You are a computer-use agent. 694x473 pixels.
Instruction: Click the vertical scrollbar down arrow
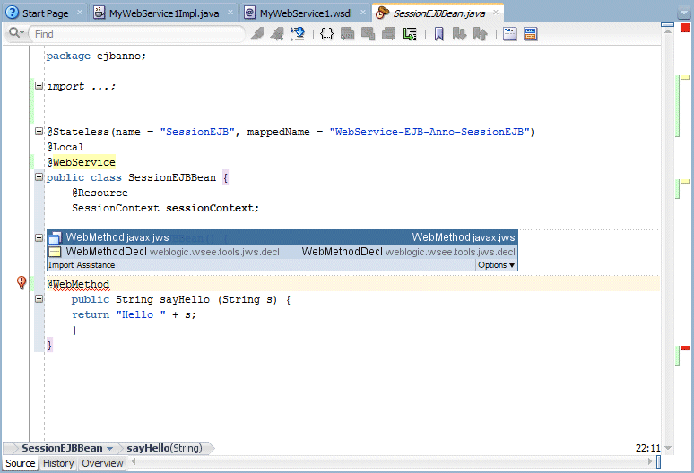[x=668, y=448]
